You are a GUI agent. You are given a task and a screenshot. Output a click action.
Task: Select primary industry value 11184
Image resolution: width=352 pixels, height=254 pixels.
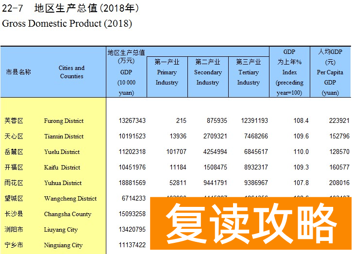[x=178, y=168]
